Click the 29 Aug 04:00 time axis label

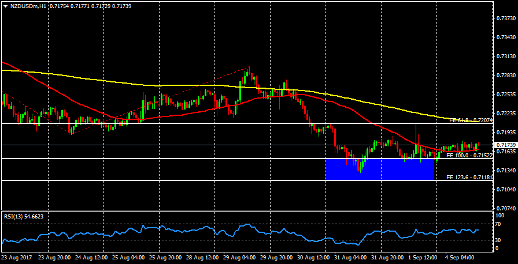tap(240, 257)
